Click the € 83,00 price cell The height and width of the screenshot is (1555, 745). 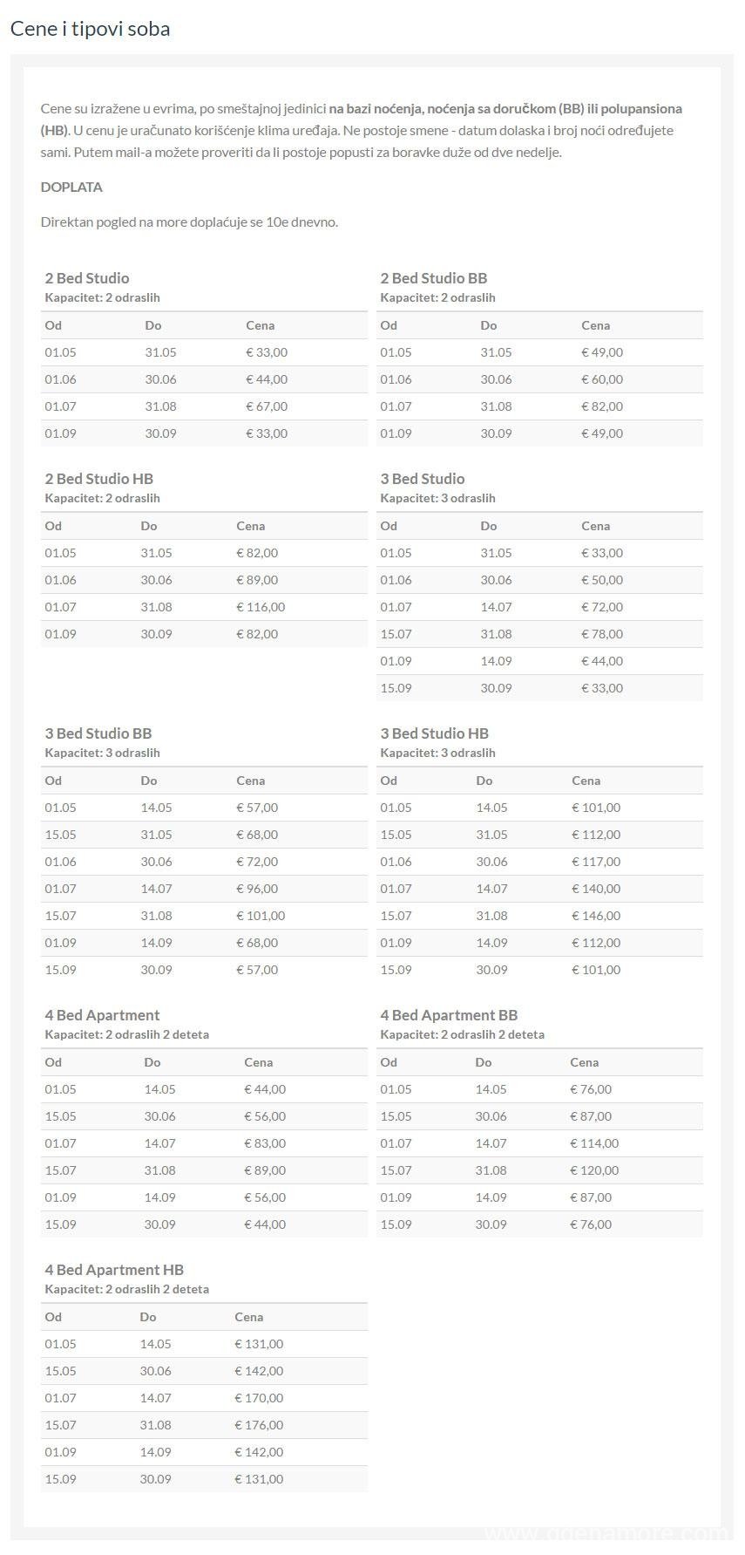pos(265,1143)
